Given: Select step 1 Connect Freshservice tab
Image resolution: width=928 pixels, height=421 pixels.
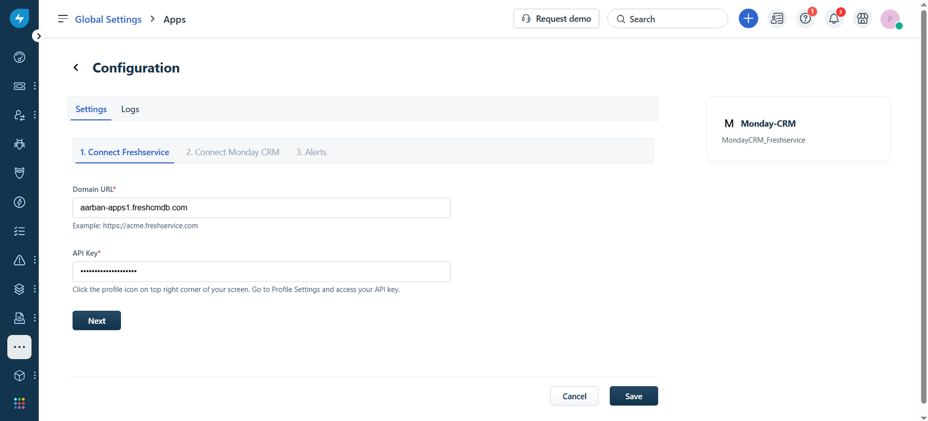Looking at the screenshot, I should pyautogui.click(x=124, y=152).
